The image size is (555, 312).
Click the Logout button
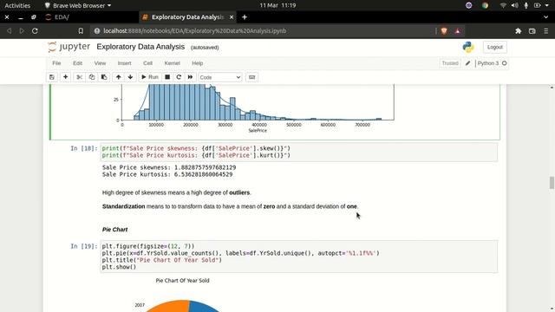[x=494, y=47]
